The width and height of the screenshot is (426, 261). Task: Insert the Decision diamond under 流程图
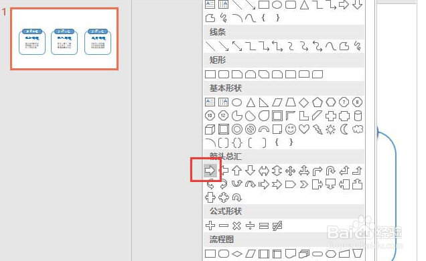(x=236, y=254)
